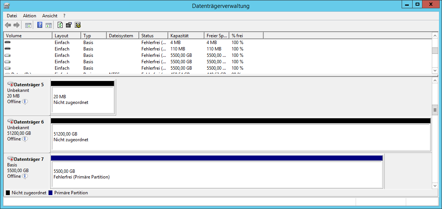Click the Dateisystem column header
This screenshot has height=209, width=442.
pyautogui.click(x=122, y=36)
